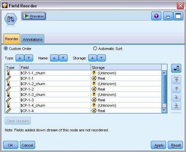186x152 pixels.
Task: Select the $CP-1-2_churn field name
Action: point(33,84)
